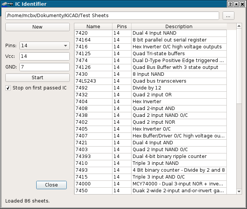Click the GND input field

pyautogui.click(x=44, y=67)
